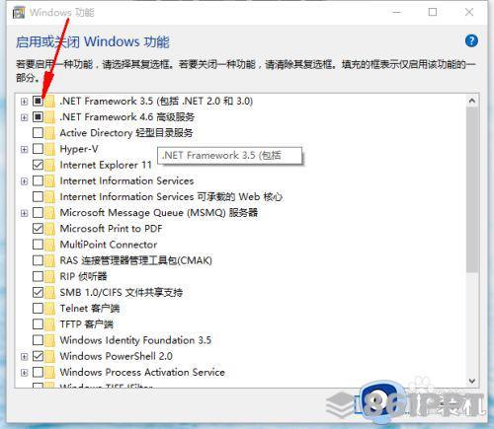
Task: Click the folder icon beside Hyper-V
Action: point(49,149)
